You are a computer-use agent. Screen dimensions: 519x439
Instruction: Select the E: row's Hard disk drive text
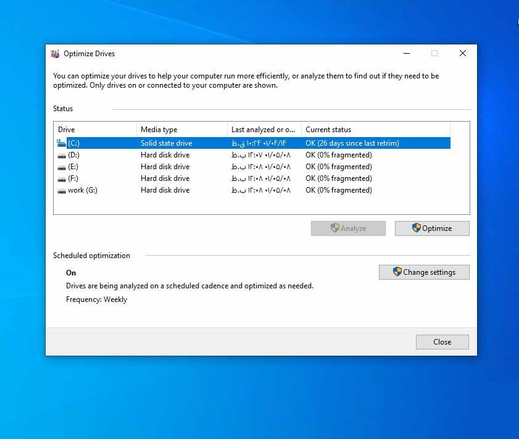165,167
